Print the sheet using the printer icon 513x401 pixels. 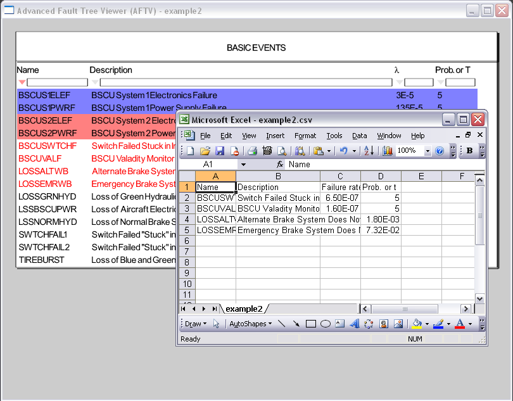click(x=252, y=151)
